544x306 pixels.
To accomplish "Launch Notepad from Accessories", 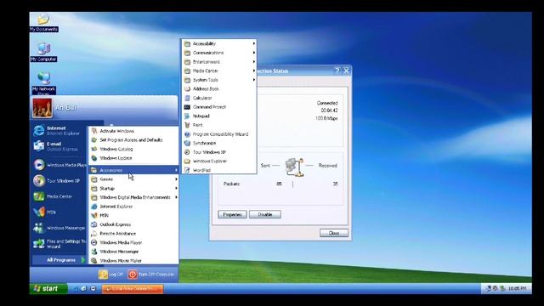I will [219, 116].
